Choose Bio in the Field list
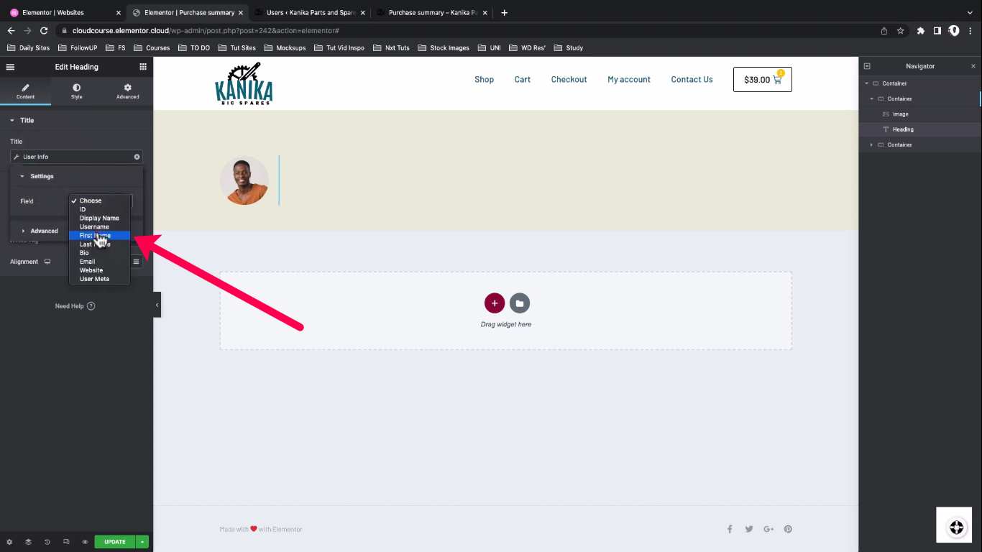This screenshot has width=982, height=552. 100,253
